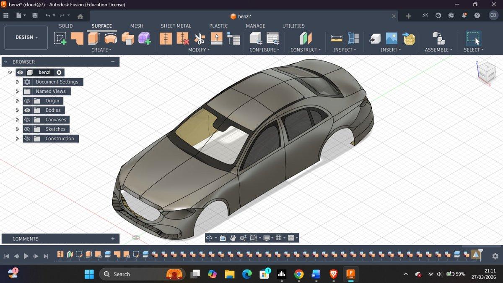Image resolution: width=503 pixels, height=283 pixels.
Task: Add a new design tab with plus
Action: (x=409, y=16)
